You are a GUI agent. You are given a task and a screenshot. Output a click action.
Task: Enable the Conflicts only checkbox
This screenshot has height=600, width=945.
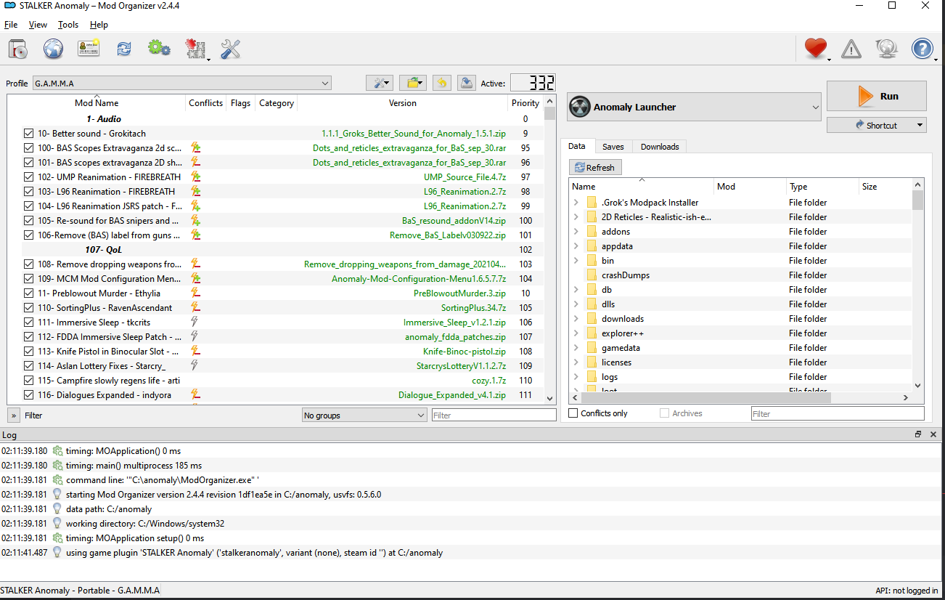coord(574,413)
